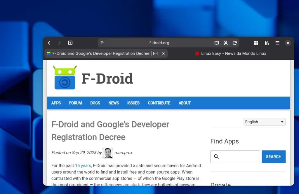Navigate back to the previous page

[x=49, y=43]
